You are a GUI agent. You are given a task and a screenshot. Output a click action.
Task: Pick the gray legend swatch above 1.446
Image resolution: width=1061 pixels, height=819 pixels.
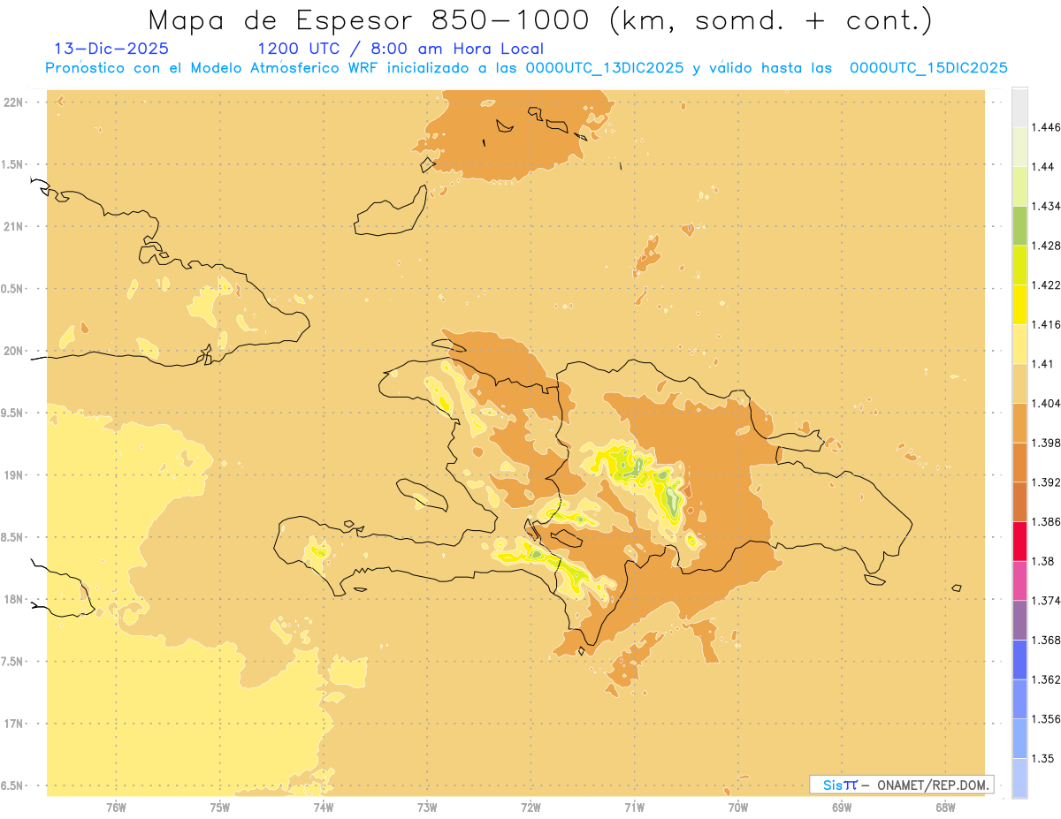pyautogui.click(x=1019, y=107)
